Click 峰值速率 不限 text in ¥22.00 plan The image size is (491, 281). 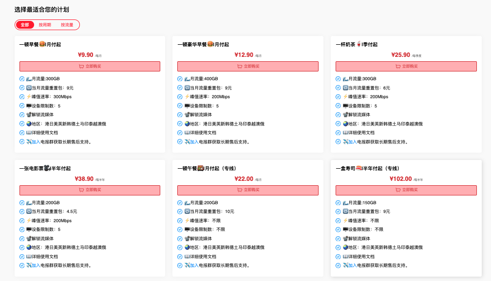[205, 221]
